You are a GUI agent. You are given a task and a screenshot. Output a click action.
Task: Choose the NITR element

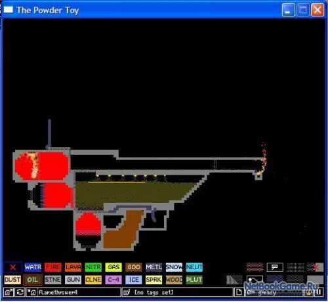[x=93, y=267]
